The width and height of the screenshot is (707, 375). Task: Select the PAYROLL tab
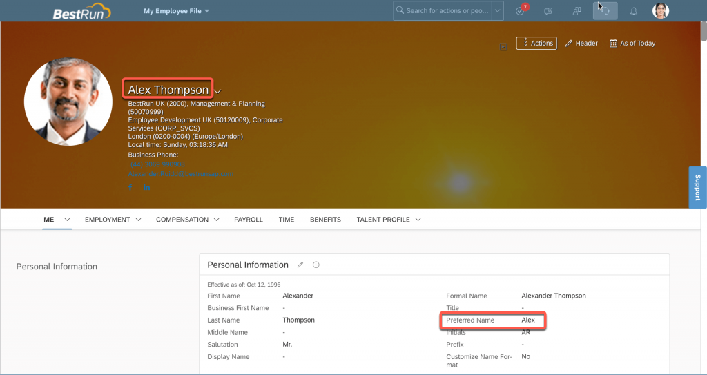click(x=249, y=220)
